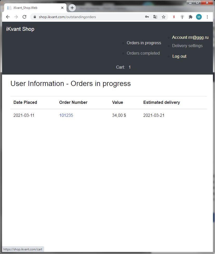Click the lightbulb extension icon
This screenshot has width=215, height=254.
(182, 17)
